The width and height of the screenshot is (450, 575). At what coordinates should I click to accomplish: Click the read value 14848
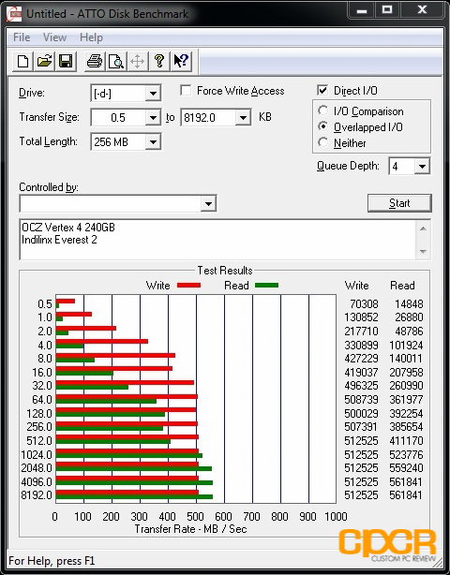pos(409,304)
